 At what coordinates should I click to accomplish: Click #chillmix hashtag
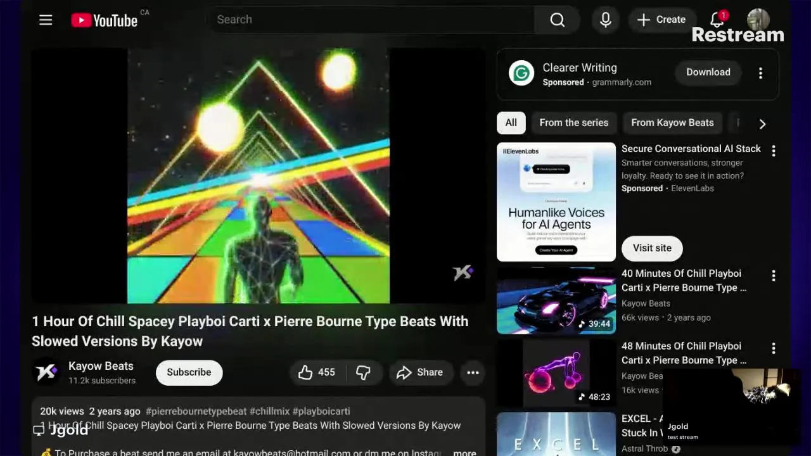269,411
